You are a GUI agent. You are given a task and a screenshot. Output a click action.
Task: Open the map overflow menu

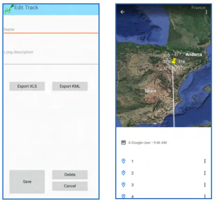tap(206, 12)
